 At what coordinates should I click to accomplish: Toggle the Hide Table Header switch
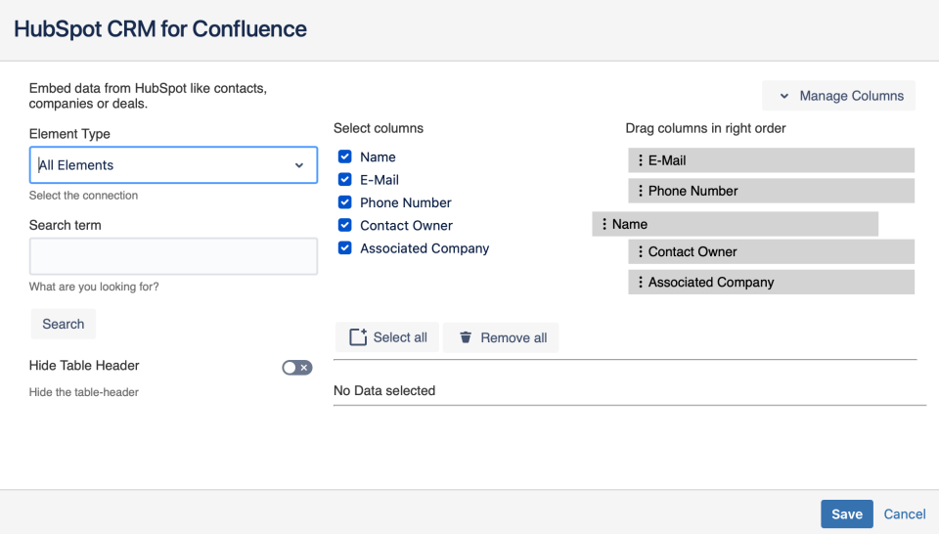tap(297, 368)
